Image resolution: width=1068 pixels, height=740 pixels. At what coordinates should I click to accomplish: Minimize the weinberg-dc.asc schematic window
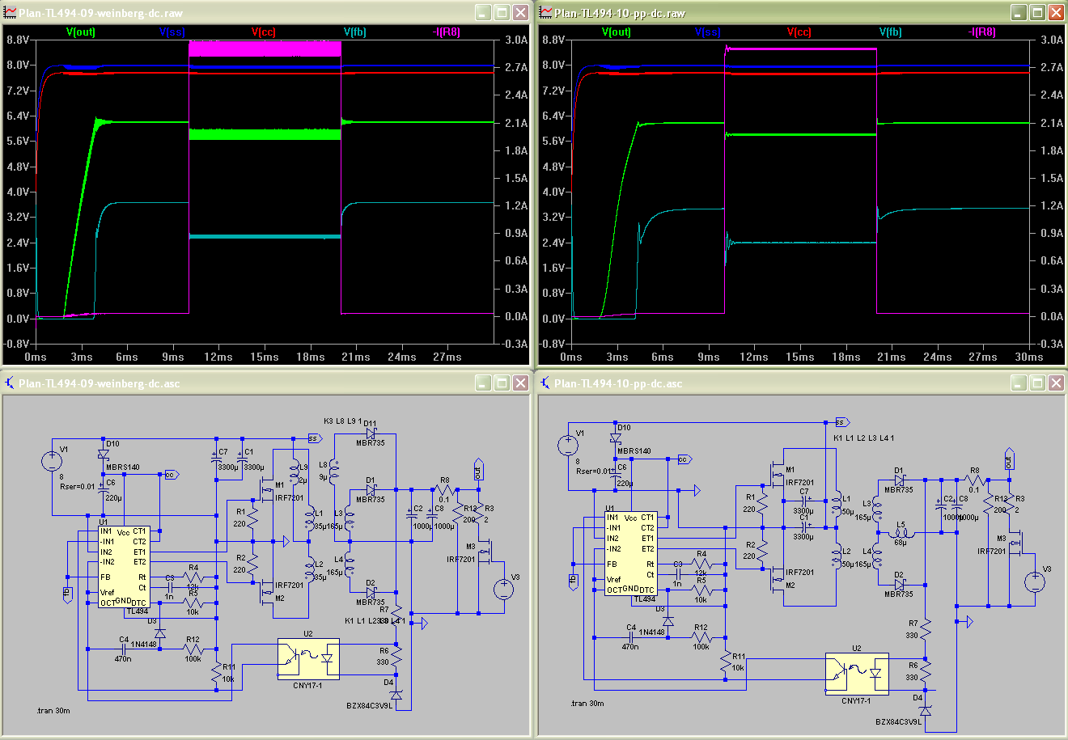[483, 383]
